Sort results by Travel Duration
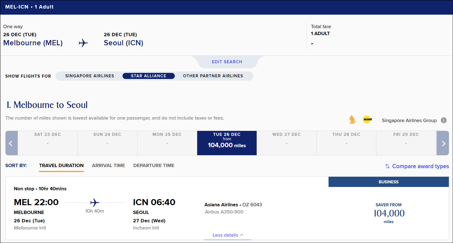The width and height of the screenshot is (453, 243). point(61,166)
